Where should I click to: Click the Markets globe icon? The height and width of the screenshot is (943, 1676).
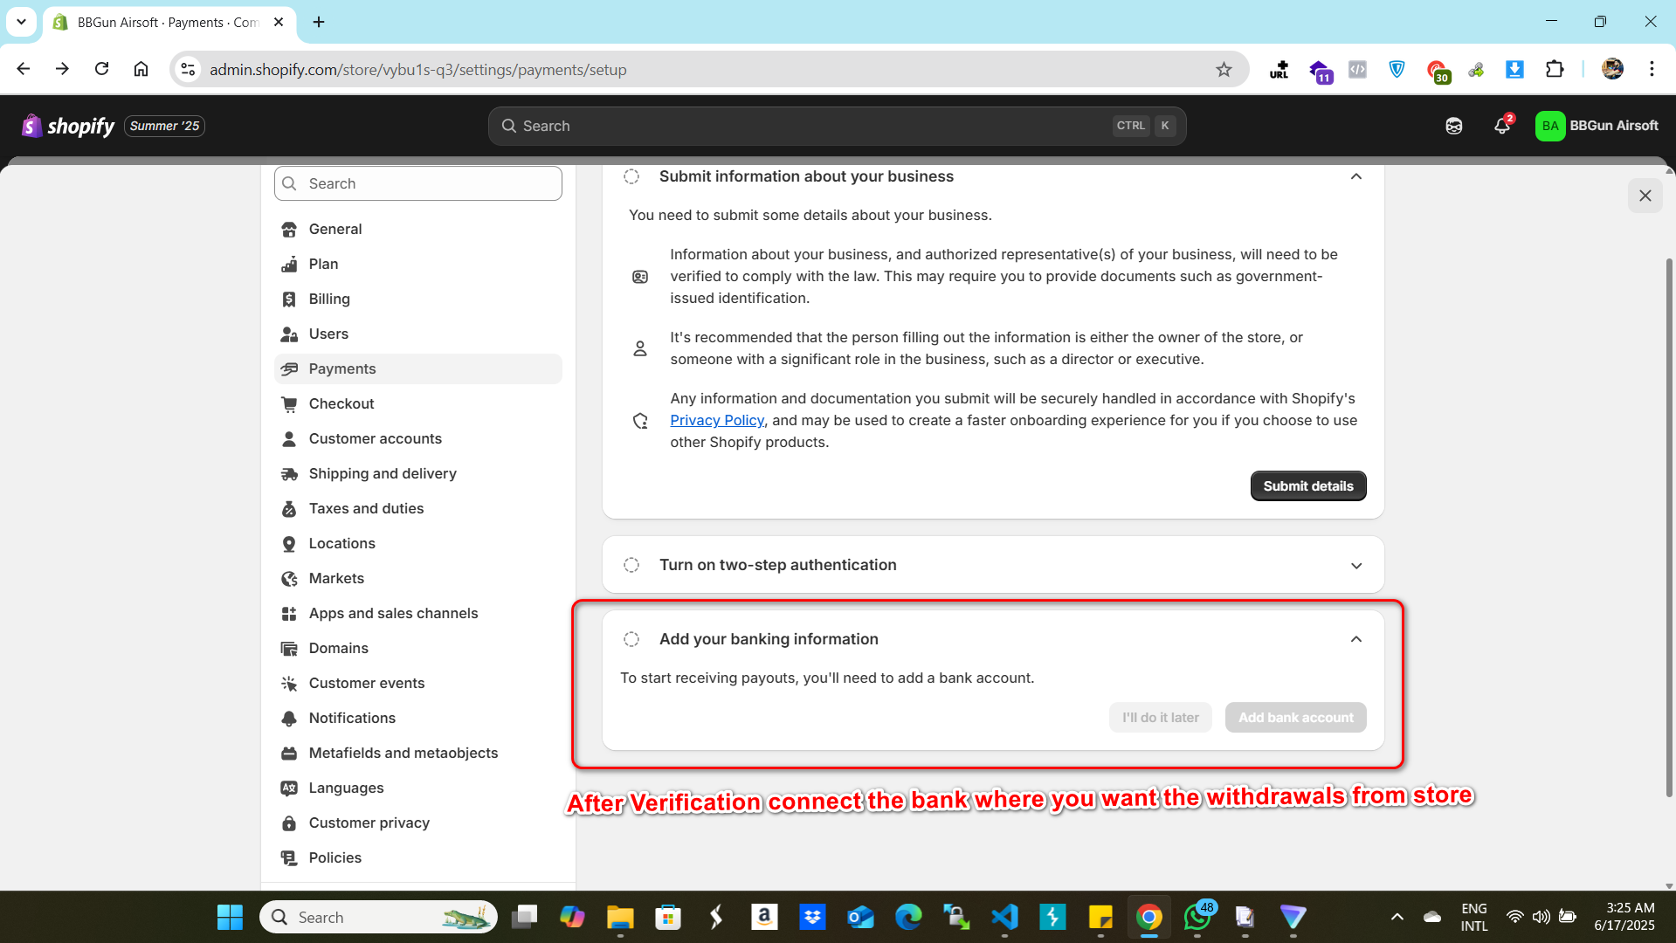point(289,578)
